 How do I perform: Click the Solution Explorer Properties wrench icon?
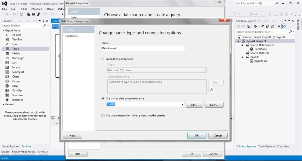point(279,26)
